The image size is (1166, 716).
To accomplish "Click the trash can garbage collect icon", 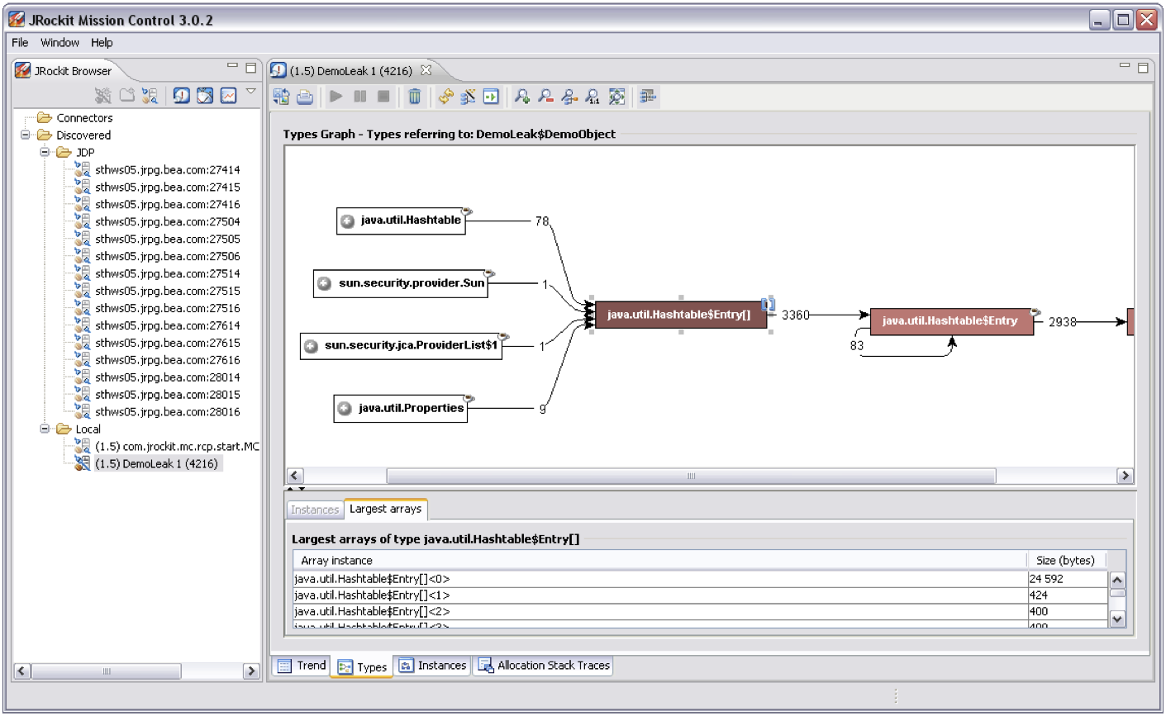I will coord(415,97).
